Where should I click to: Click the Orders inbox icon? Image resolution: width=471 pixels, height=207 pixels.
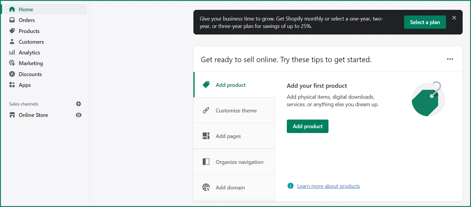12,20
